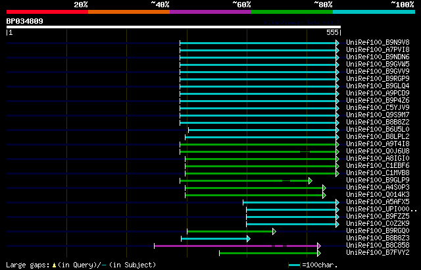Screen dimensions: 421x270
Task: Select the UniRef100_B8B8Z2 label
Action: tap(378, 122)
